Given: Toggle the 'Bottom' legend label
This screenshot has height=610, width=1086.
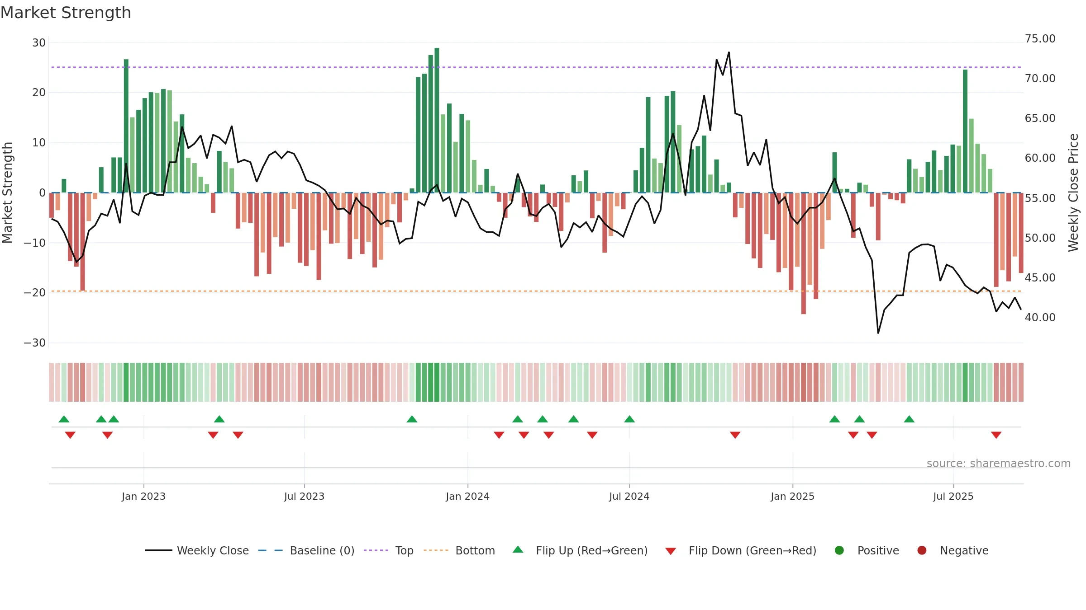Looking at the screenshot, I should coord(475,551).
